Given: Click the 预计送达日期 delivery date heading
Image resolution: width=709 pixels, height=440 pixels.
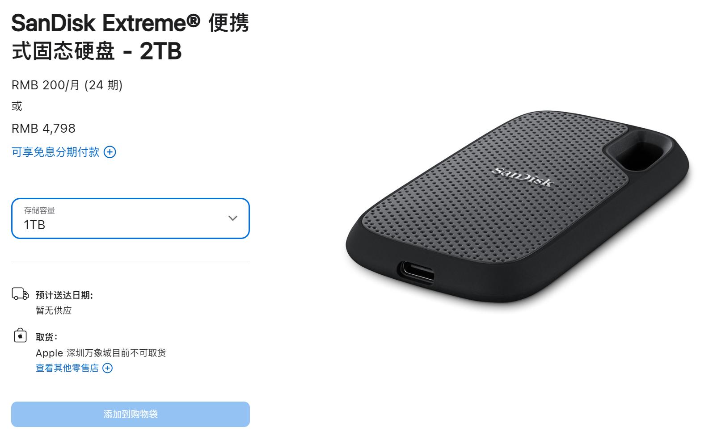Looking at the screenshot, I should click(x=64, y=295).
